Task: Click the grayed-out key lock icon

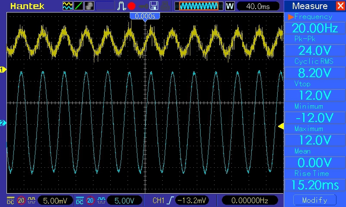Action: tap(143, 6)
